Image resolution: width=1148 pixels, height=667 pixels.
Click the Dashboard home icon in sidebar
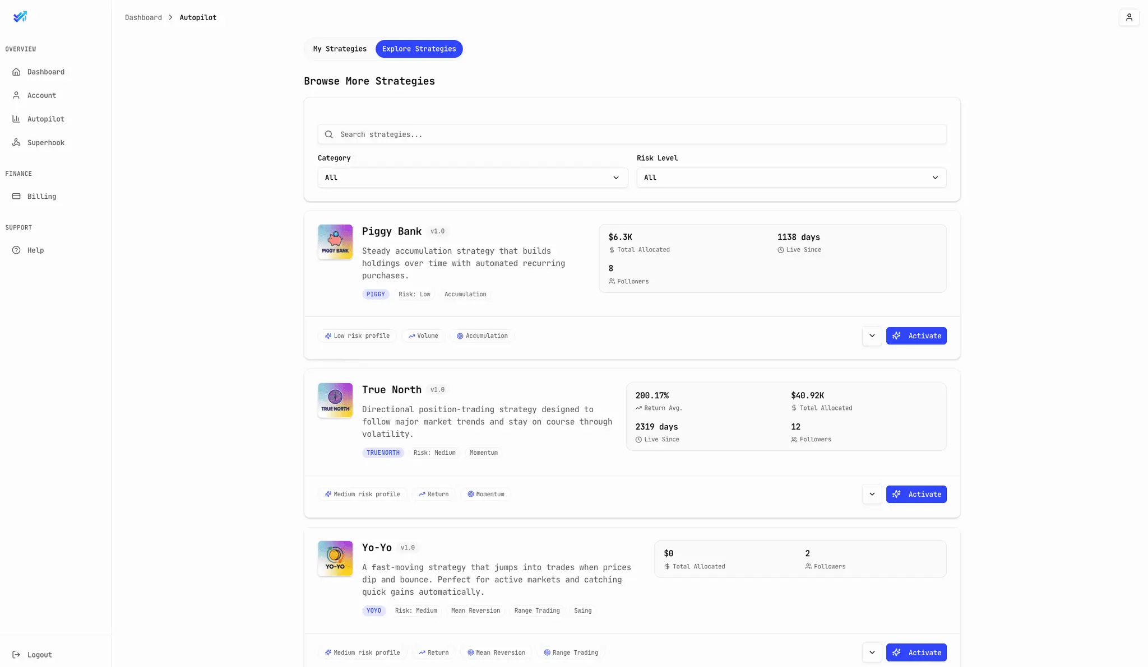point(16,72)
